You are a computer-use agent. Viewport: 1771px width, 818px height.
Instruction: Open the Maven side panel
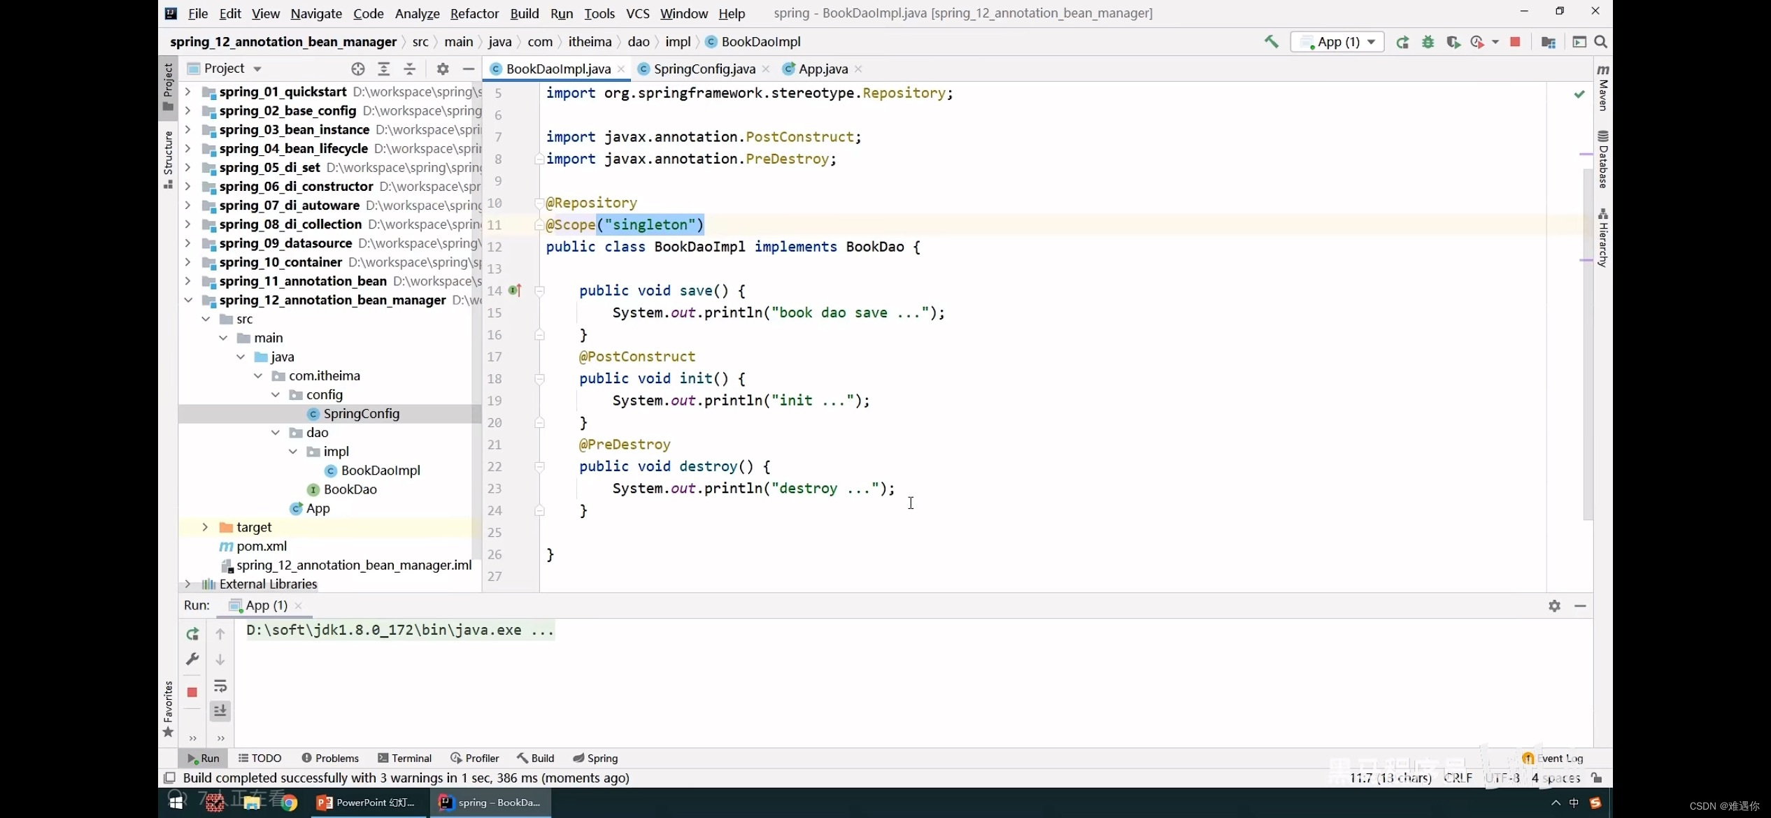click(x=1603, y=87)
